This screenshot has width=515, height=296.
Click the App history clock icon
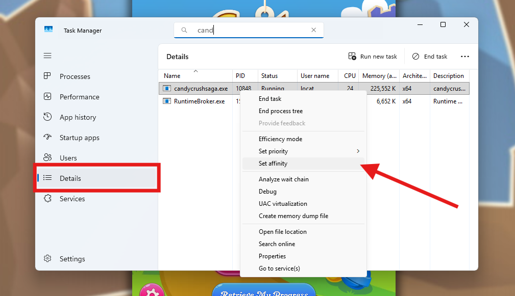47,117
